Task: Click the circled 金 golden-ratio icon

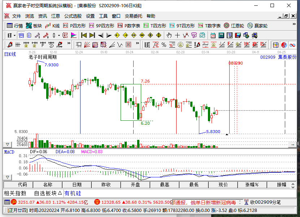Action: pyautogui.click(x=180, y=45)
